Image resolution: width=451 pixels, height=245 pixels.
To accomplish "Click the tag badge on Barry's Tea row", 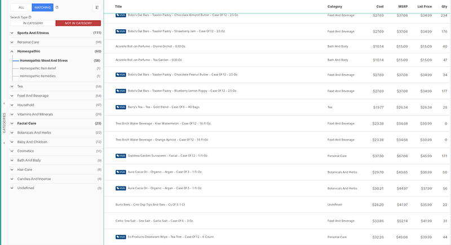I will [x=121, y=107].
